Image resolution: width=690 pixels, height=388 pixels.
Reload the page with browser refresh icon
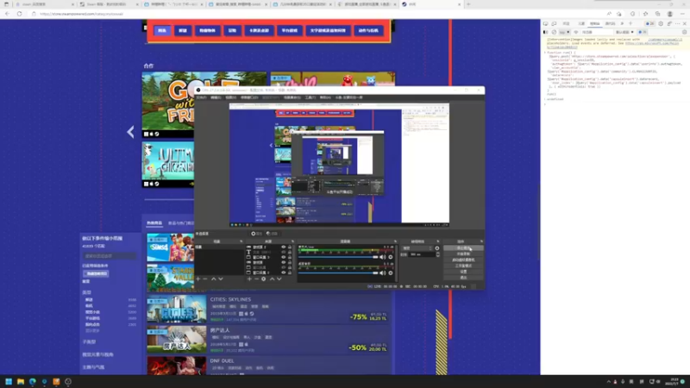pyautogui.click(x=19, y=14)
